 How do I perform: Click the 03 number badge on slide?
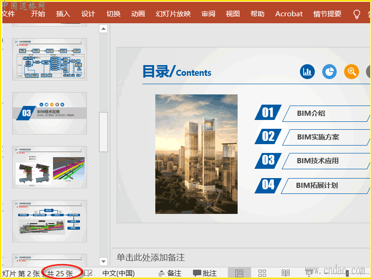(x=268, y=160)
